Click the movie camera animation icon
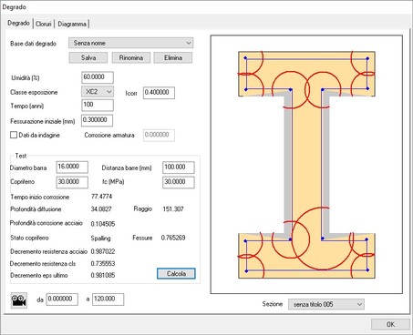Screen dimensions: 413x335 (19, 300)
